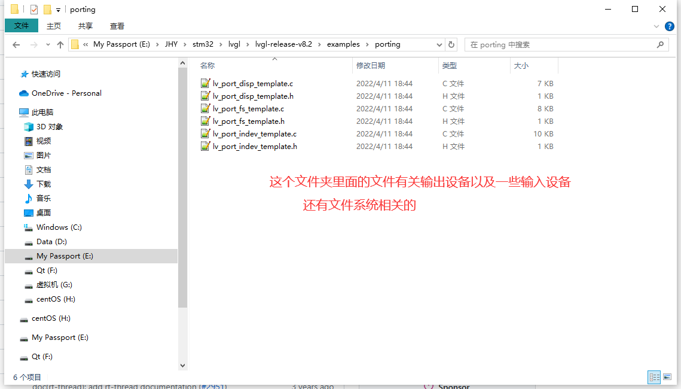The height and width of the screenshot is (389, 681).
Task: Open recent locations dropdown arrow
Action: pos(48,45)
